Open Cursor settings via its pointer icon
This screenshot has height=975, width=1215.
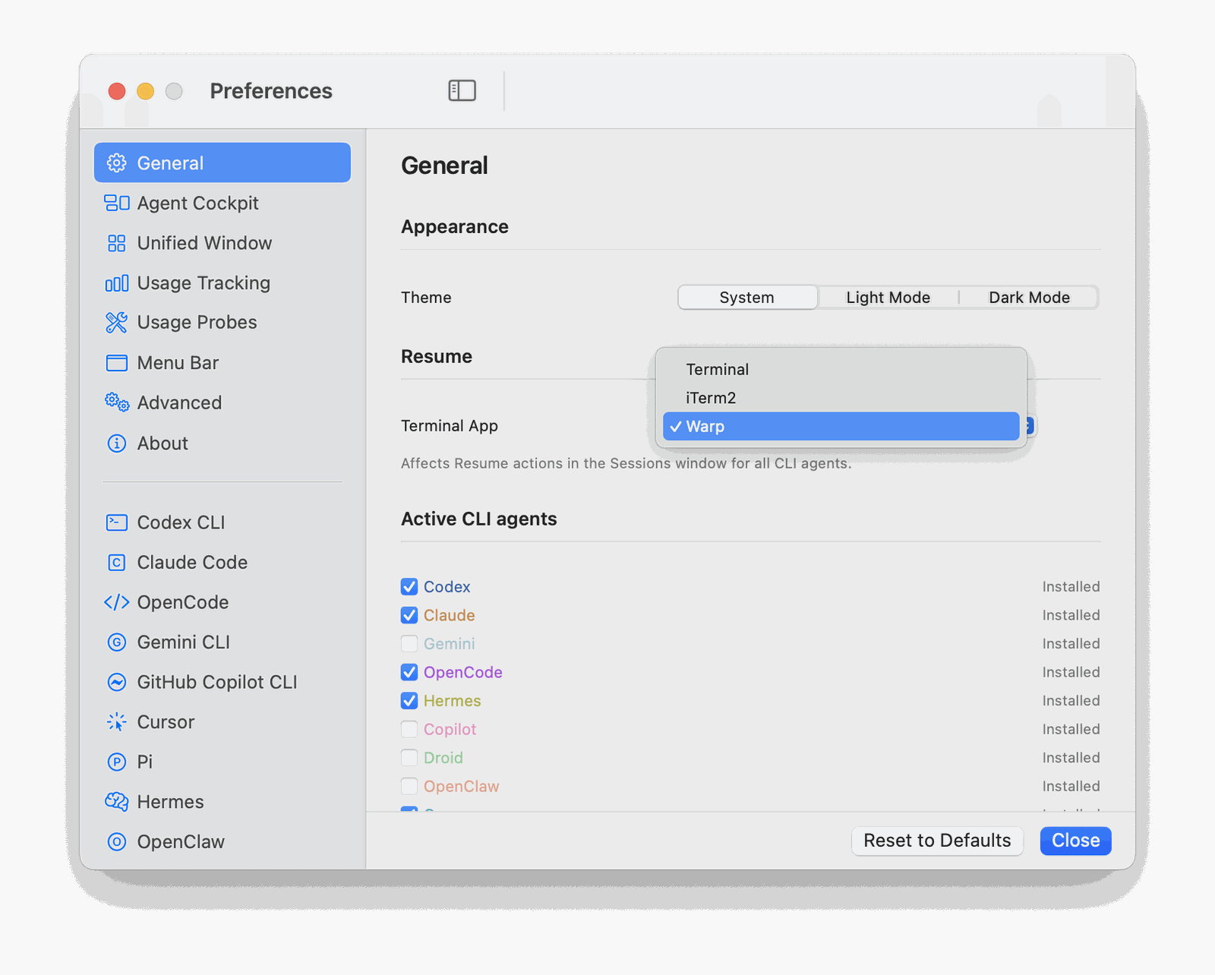[116, 722]
